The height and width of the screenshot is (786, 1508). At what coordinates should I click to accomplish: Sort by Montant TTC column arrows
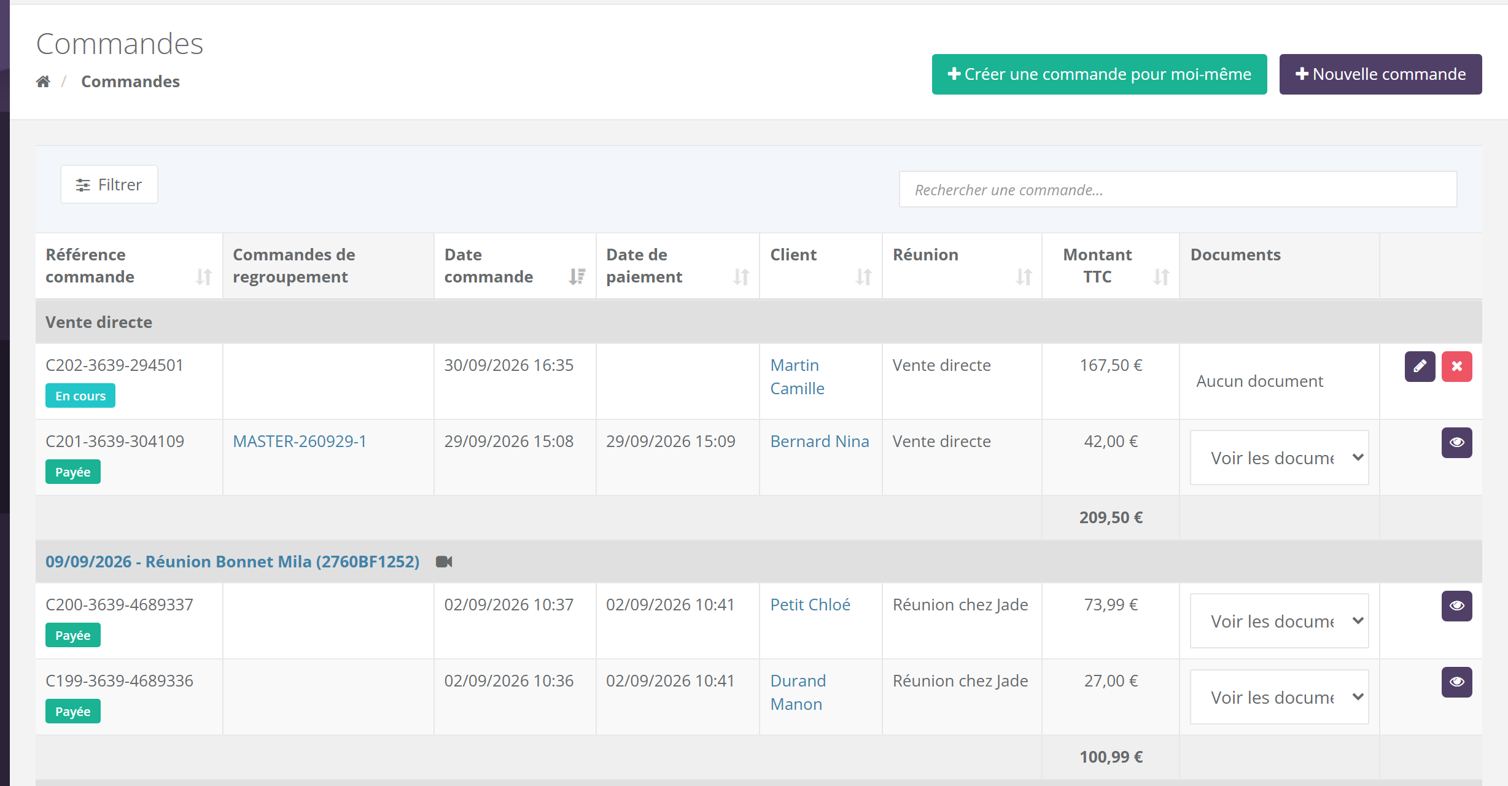point(1161,277)
